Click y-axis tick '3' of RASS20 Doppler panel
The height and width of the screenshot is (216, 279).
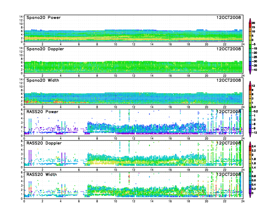22,154
